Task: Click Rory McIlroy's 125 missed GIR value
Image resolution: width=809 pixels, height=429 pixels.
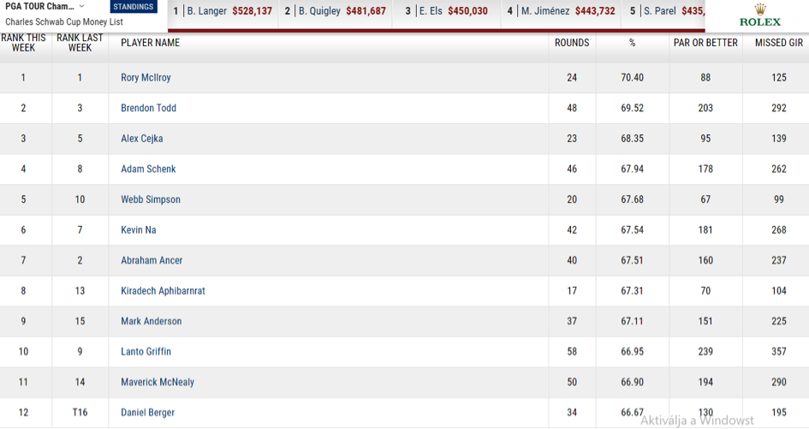Action: pyautogui.click(x=779, y=77)
